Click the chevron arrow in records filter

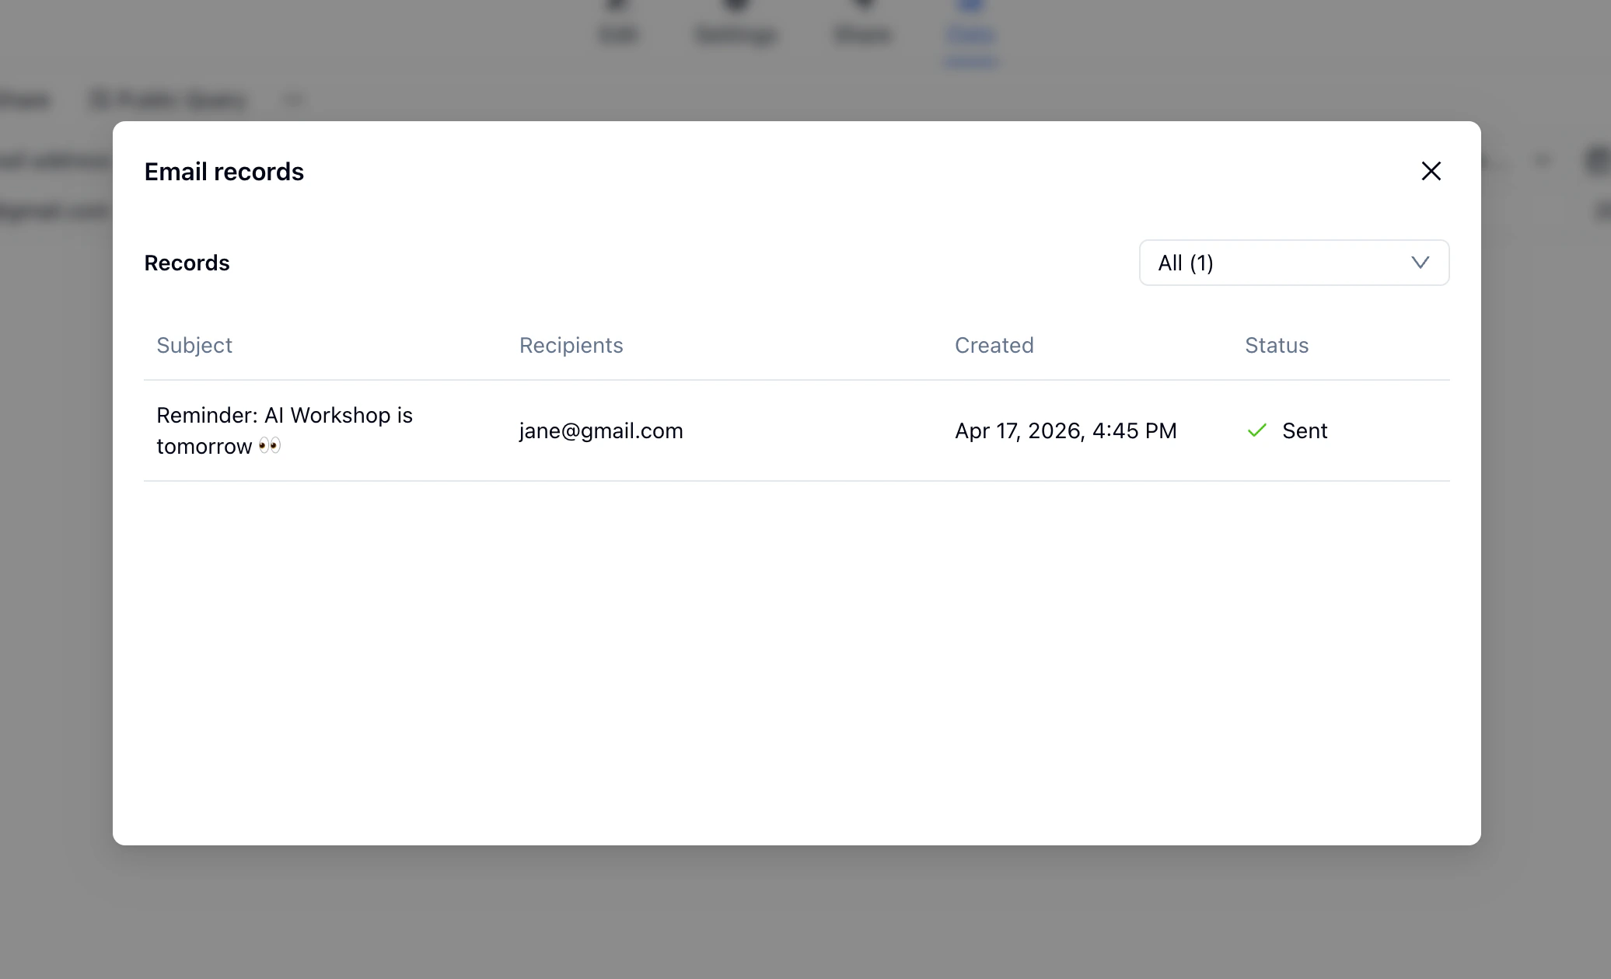[x=1420, y=263]
